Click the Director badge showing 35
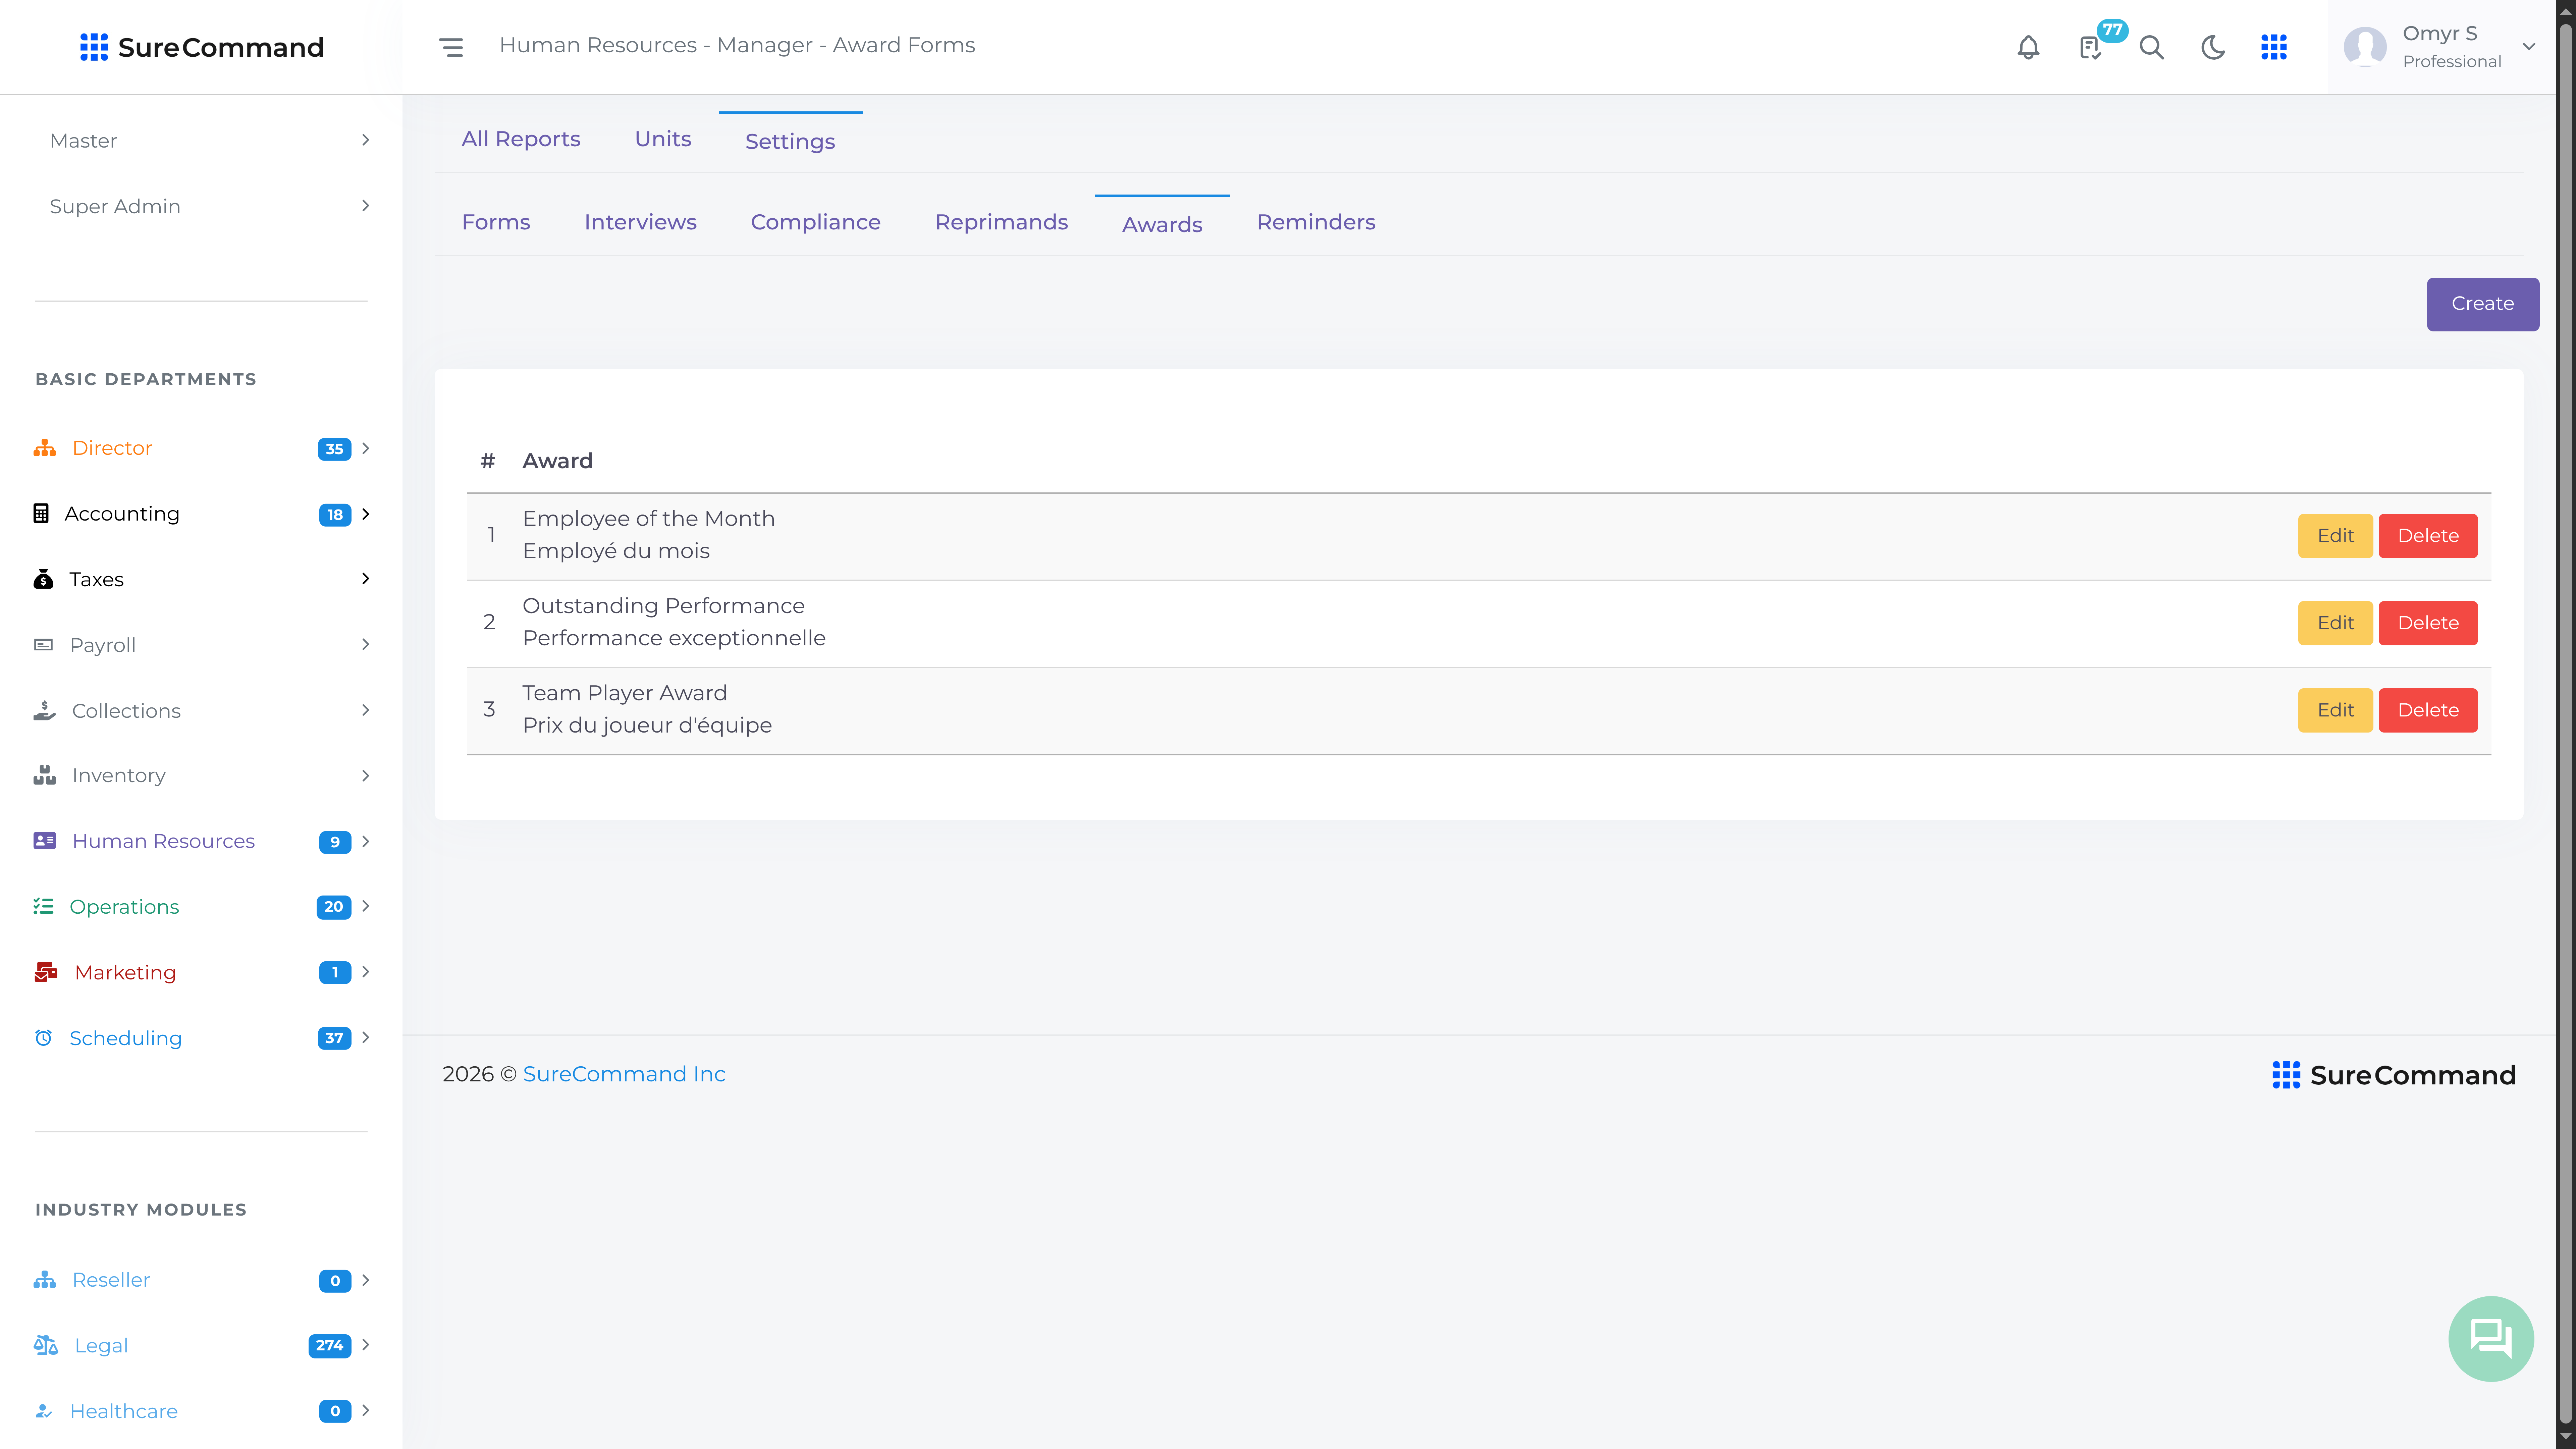The width and height of the screenshot is (2576, 1449). [334, 449]
